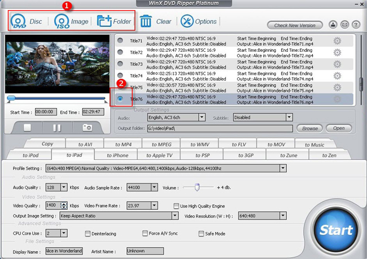Enable Safe Mode checkbox

(201, 234)
